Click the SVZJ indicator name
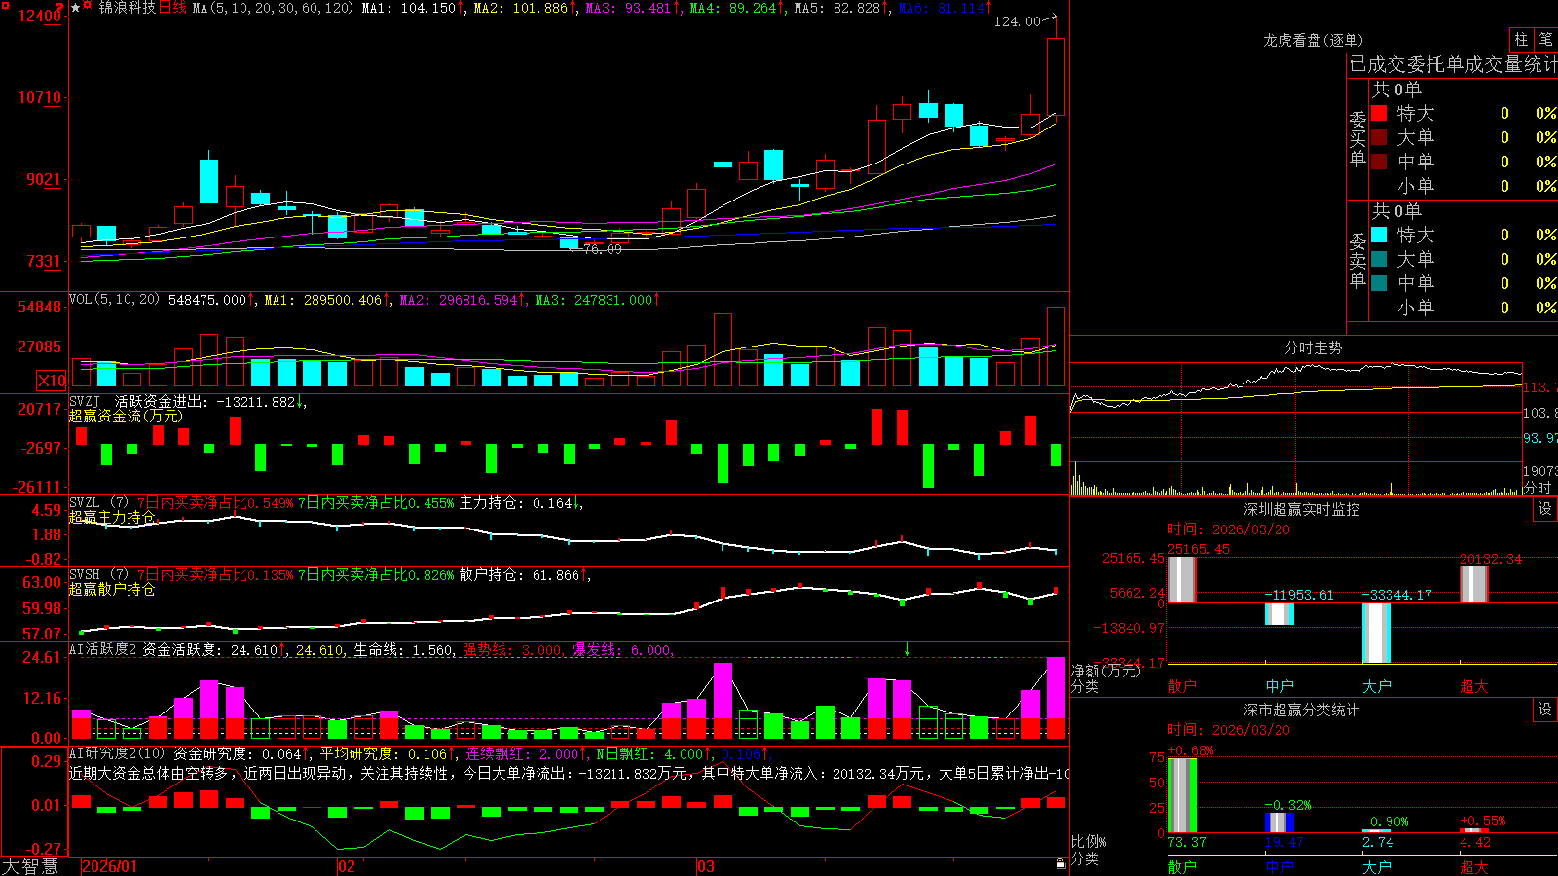 85,401
